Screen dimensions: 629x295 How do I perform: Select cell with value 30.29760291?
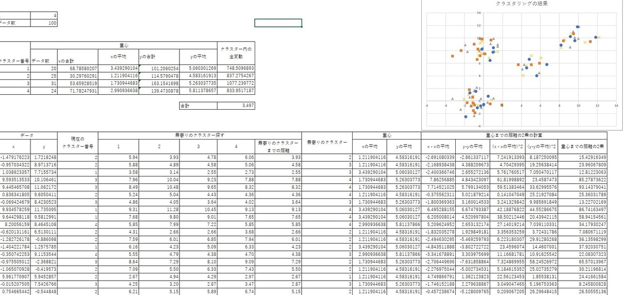(78, 76)
